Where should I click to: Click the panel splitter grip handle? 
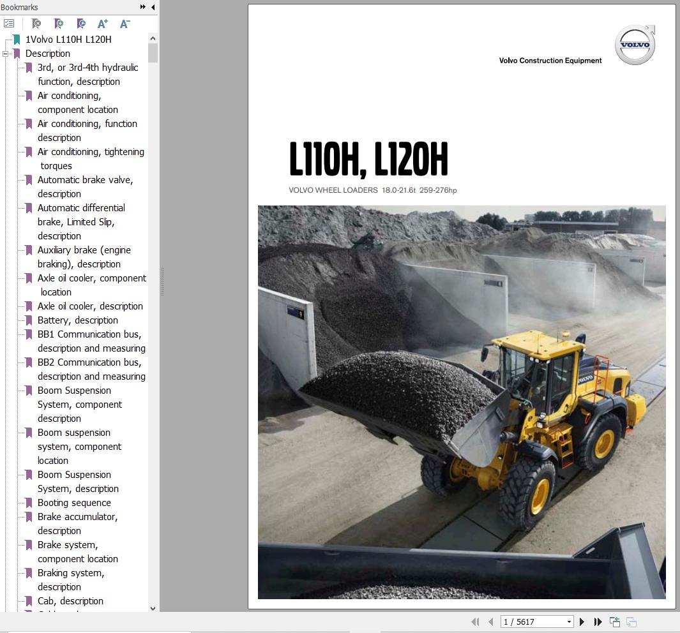(x=163, y=281)
